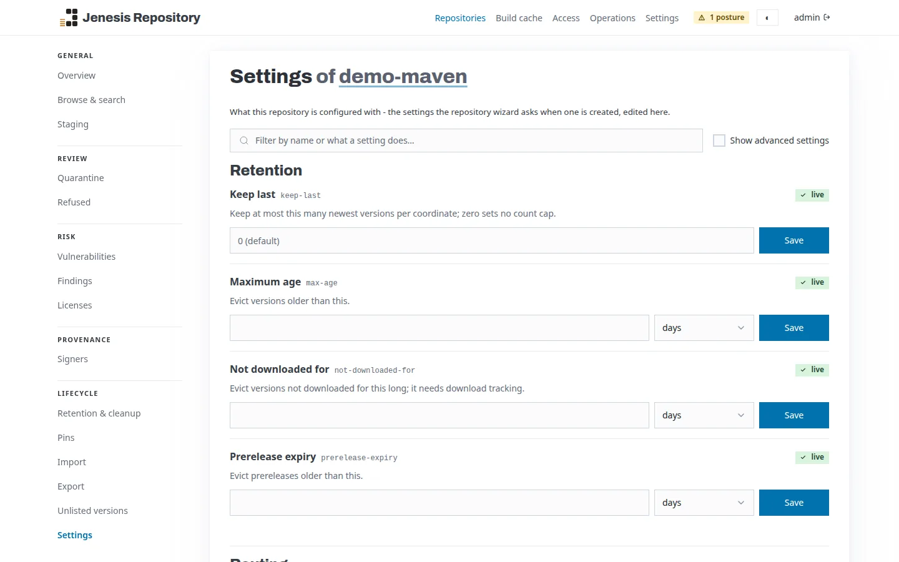899x562 pixels.
Task: Open Unlisted versions in the sidebar
Action: (92, 511)
